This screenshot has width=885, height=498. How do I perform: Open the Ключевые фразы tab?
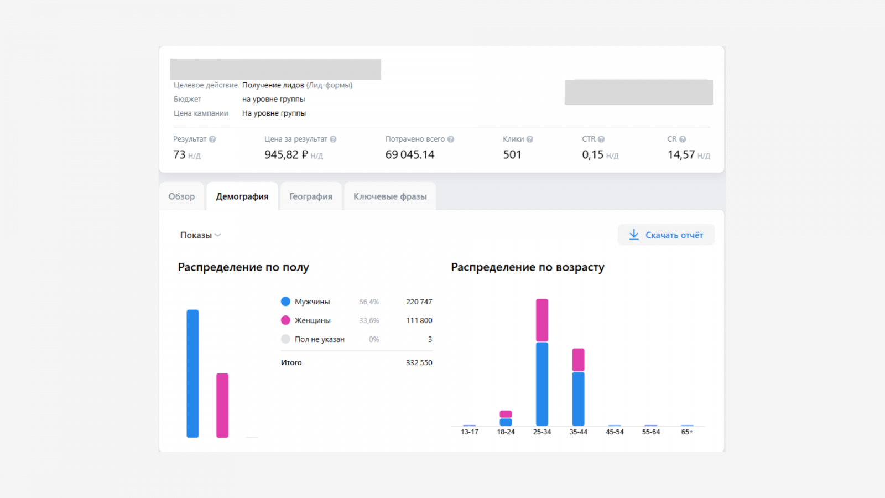[390, 196]
